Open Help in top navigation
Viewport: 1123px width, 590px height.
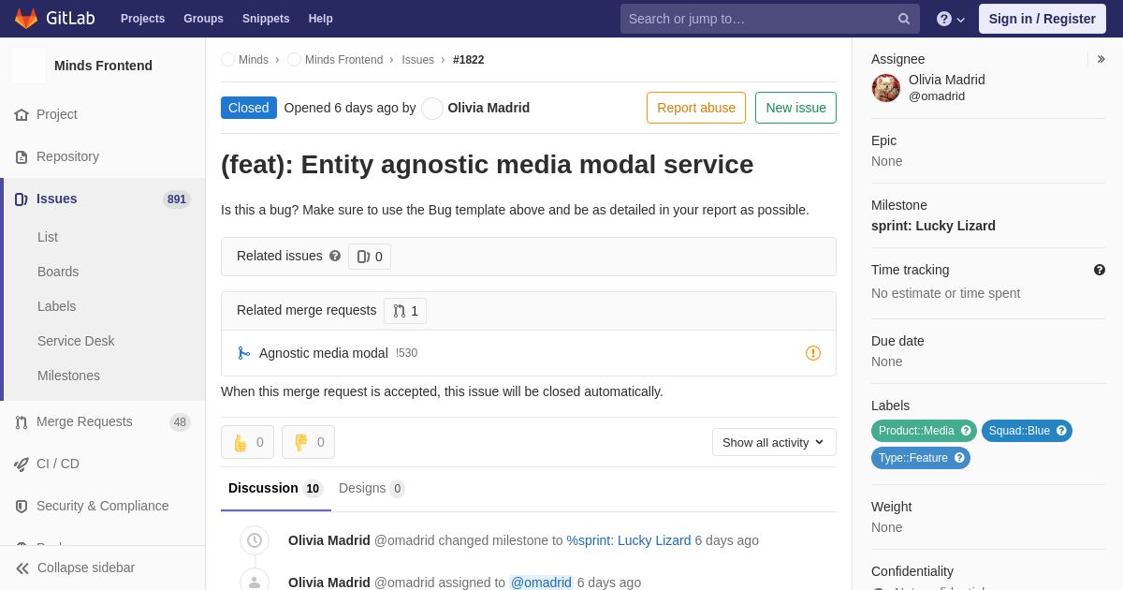tap(321, 19)
